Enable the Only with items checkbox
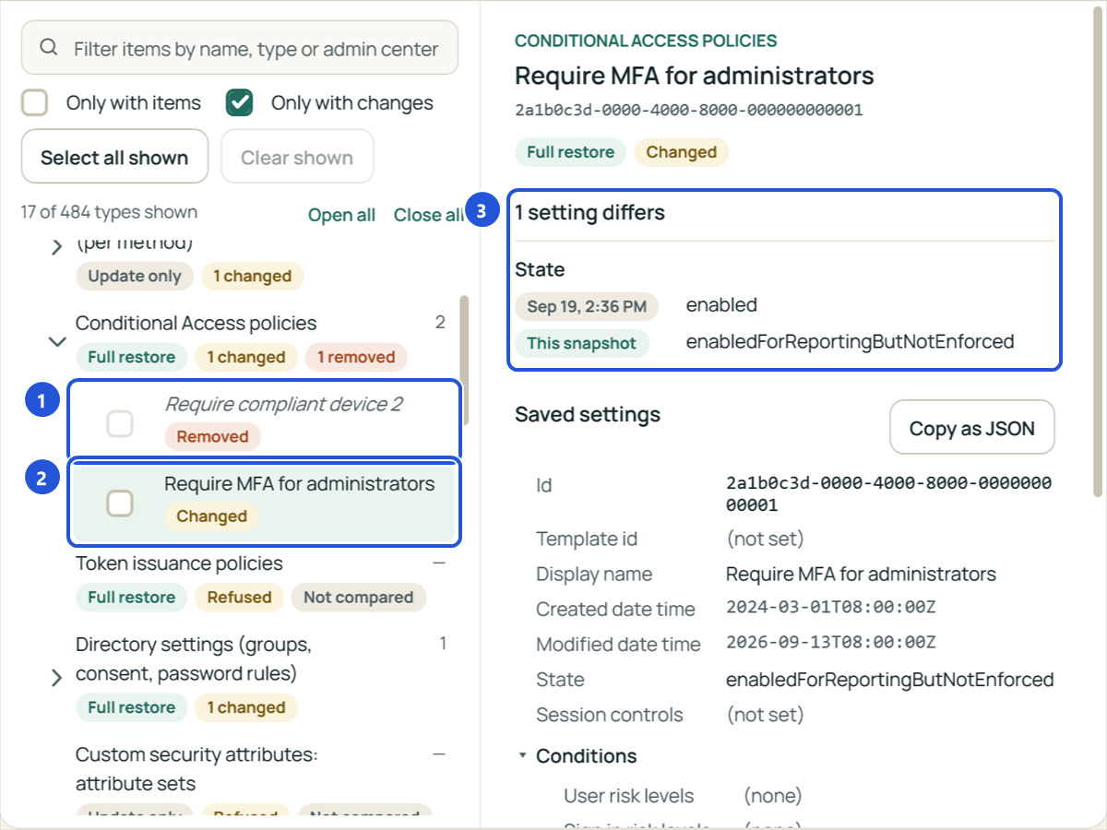 pos(35,102)
